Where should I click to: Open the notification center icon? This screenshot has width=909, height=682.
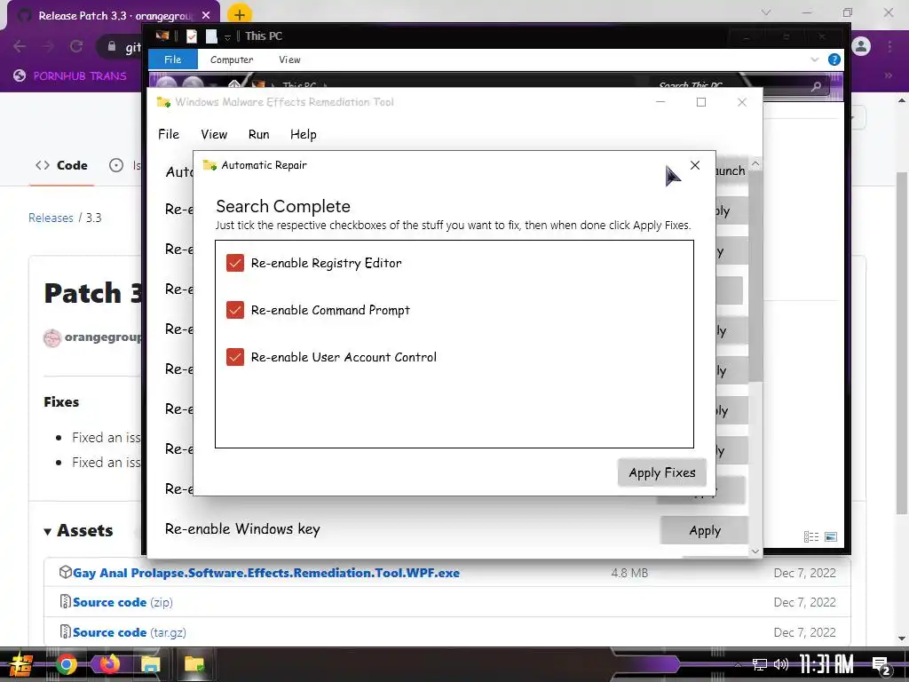click(881, 666)
